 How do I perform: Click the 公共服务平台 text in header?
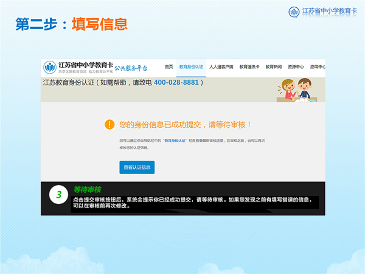[x=131, y=68]
